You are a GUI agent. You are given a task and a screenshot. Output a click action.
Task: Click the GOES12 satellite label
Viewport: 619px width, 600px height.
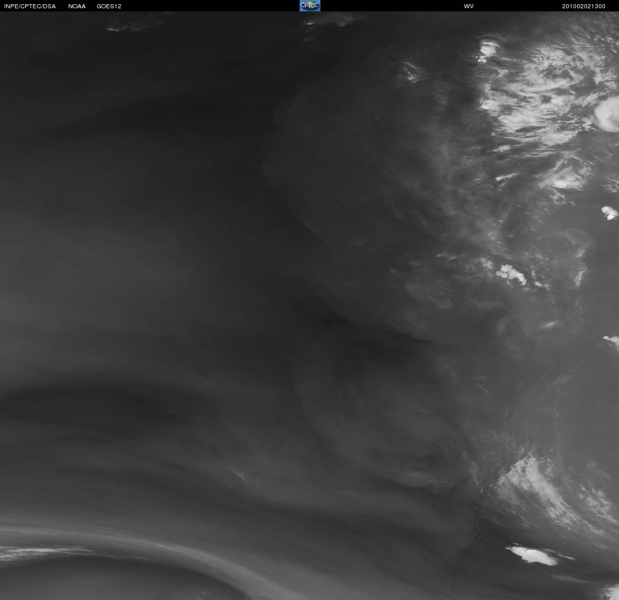click(109, 6)
